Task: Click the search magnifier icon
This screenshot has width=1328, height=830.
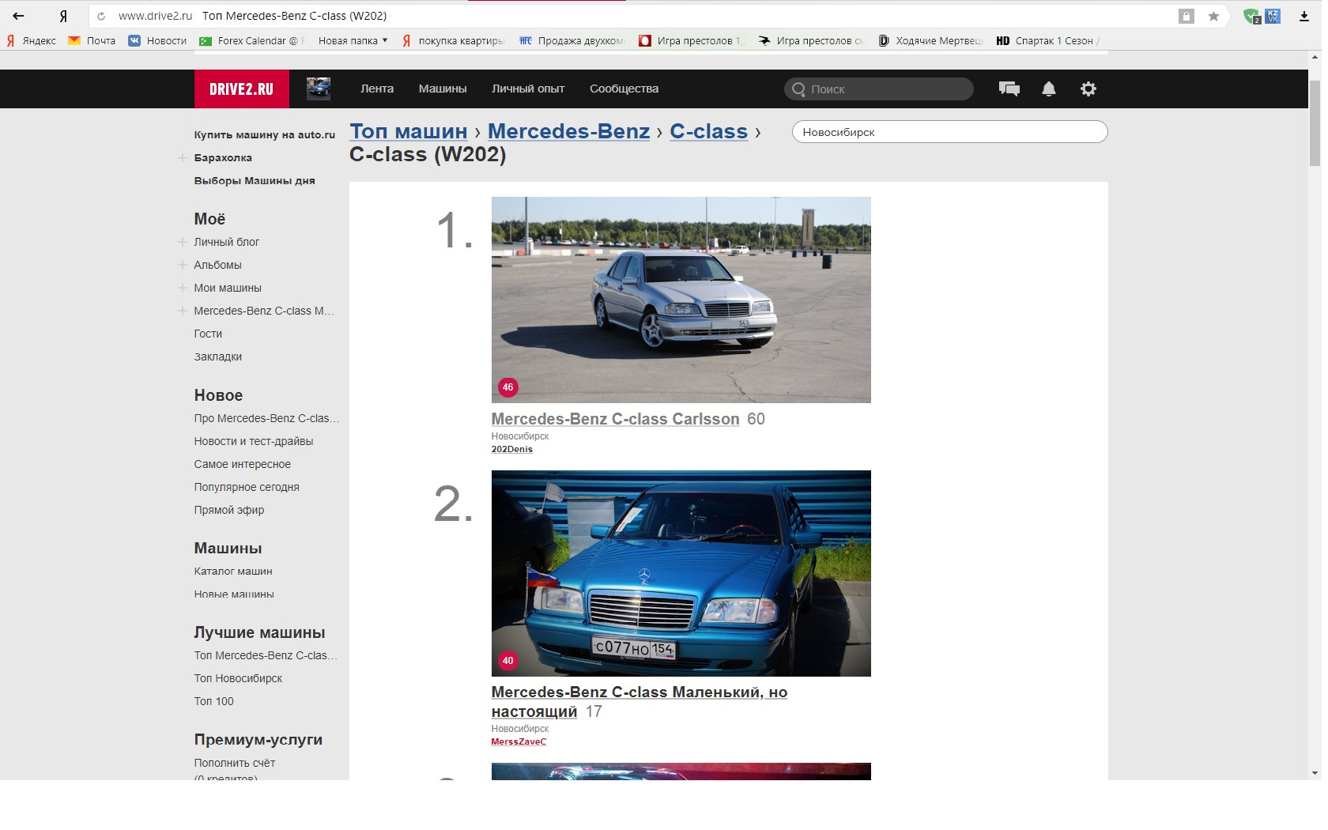Action: [x=798, y=89]
